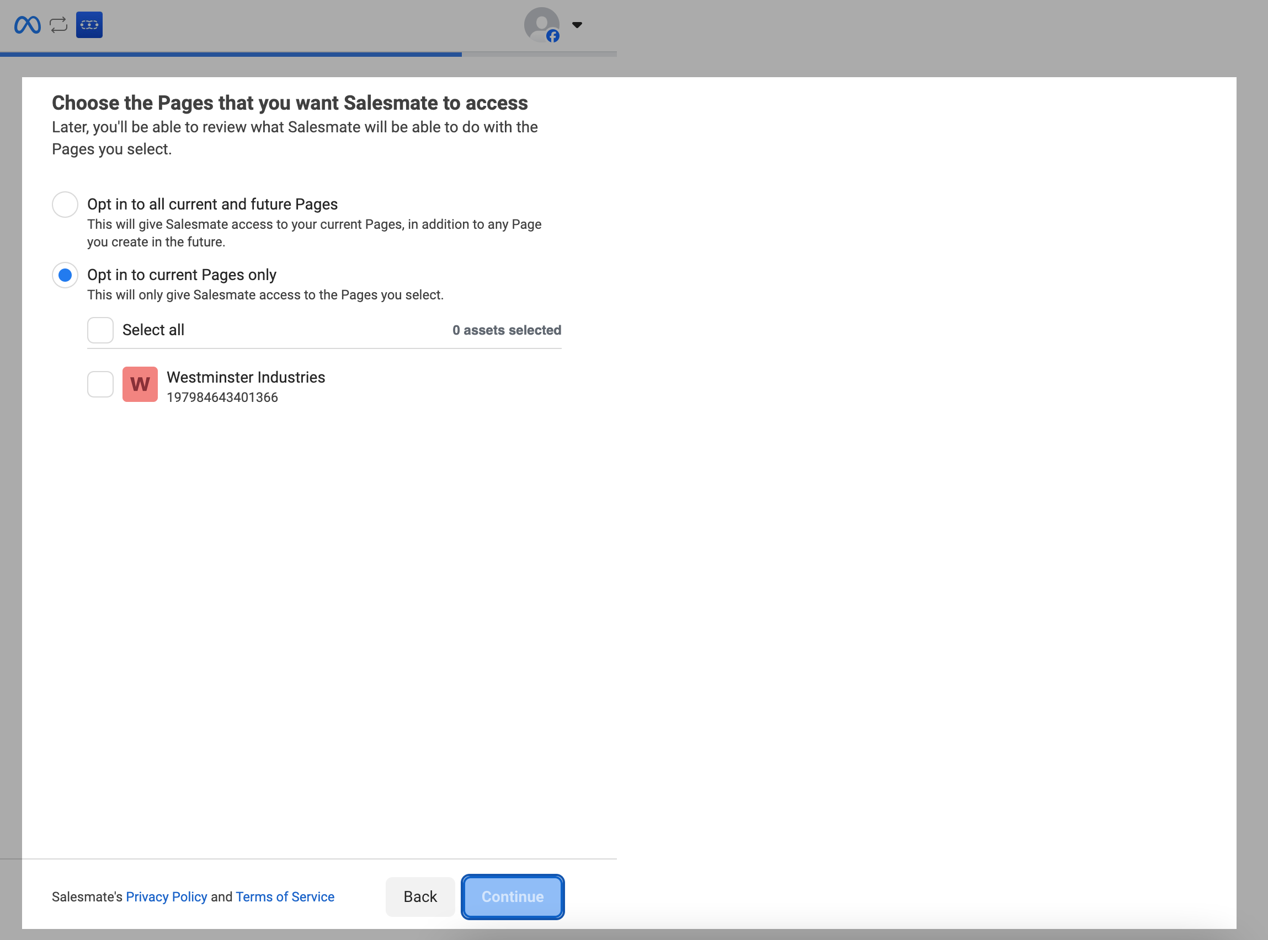Check the Select all checkbox

[x=100, y=331]
